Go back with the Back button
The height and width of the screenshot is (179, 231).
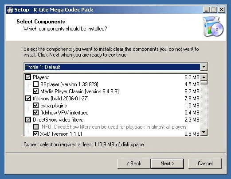pyautogui.click(x=134, y=164)
